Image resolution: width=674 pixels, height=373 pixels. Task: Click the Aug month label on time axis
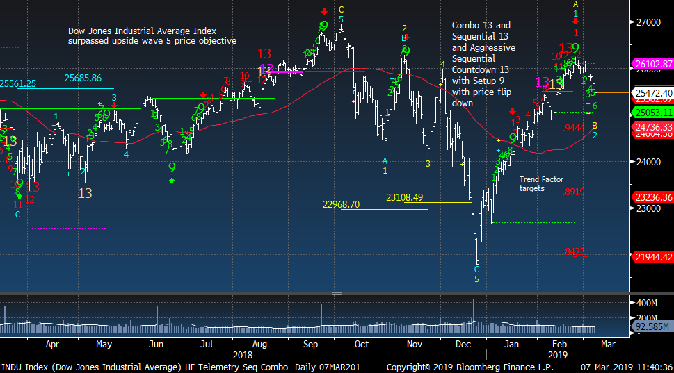pyautogui.click(x=259, y=345)
